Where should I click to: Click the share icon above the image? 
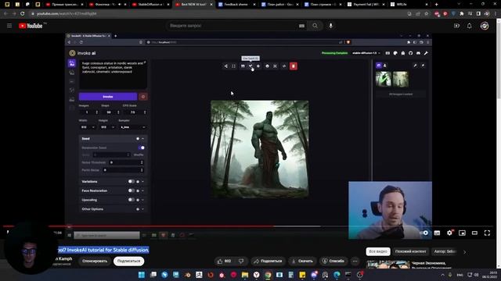pos(226,66)
